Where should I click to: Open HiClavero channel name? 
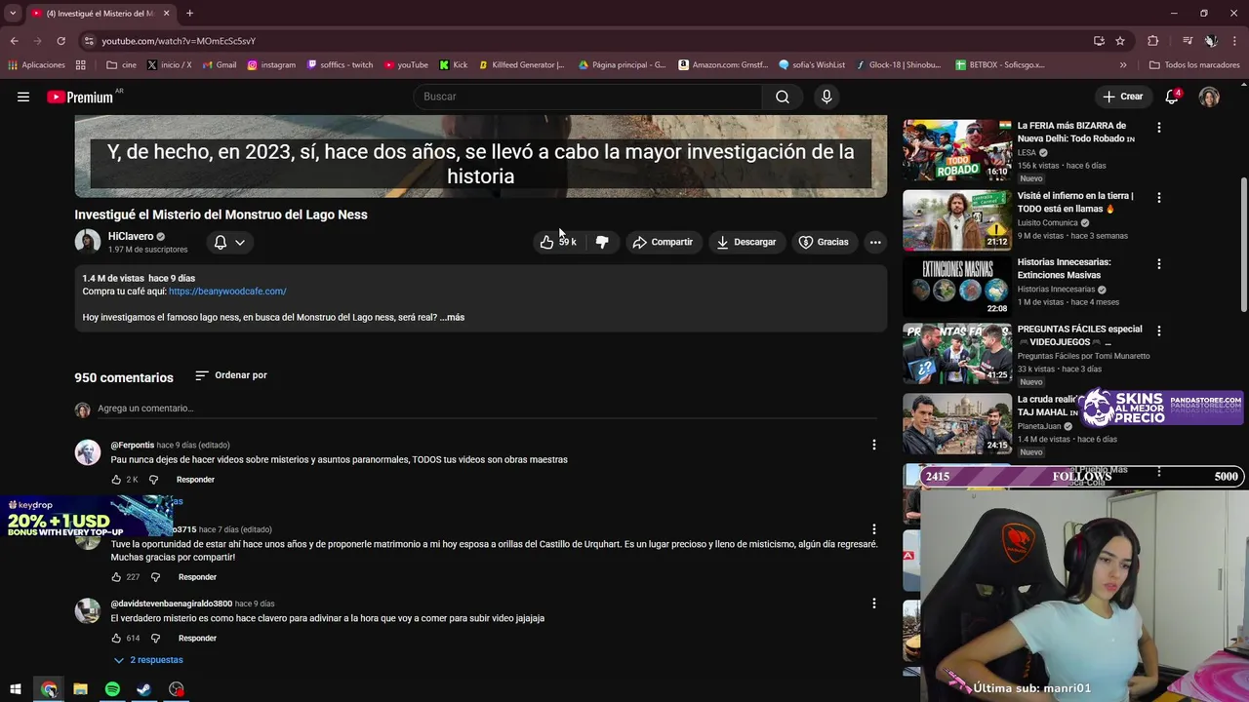pos(131,236)
